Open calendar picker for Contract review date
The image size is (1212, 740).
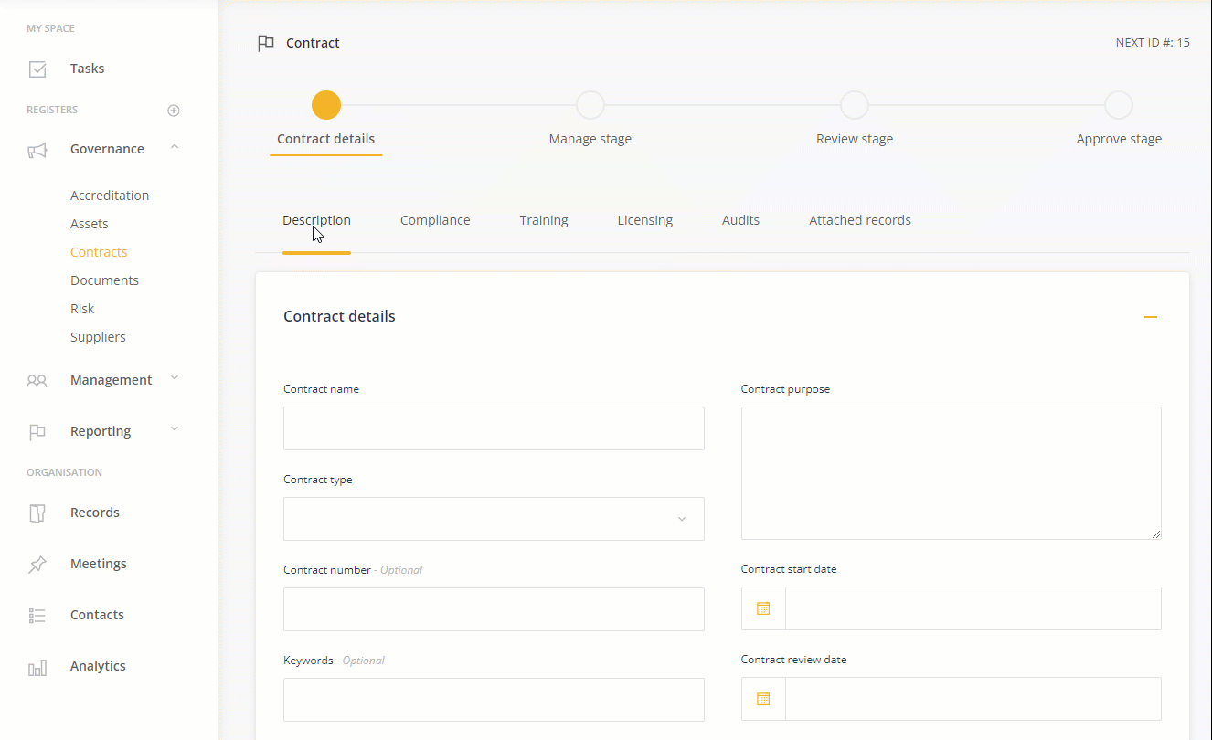click(763, 699)
